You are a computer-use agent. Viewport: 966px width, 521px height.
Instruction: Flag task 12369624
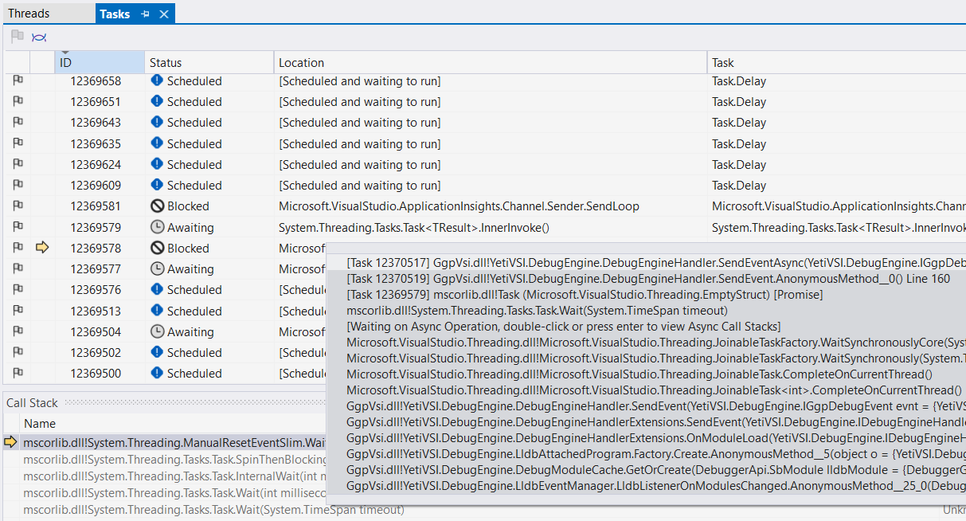[x=18, y=164]
